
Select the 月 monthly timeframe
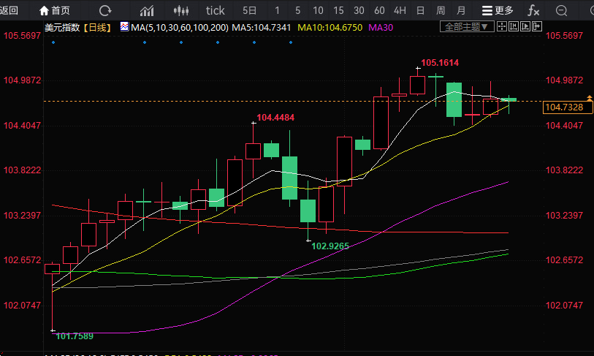[461, 11]
